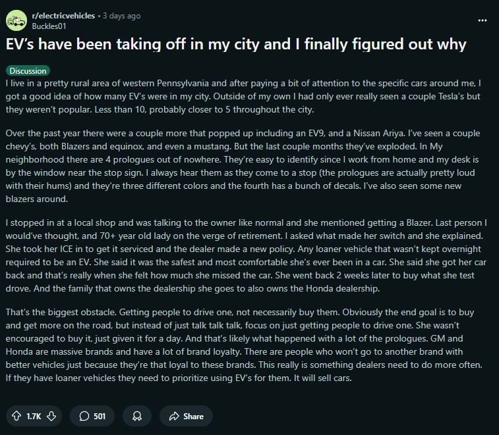Open the r/electricvehicles subreddit link

tap(63, 16)
